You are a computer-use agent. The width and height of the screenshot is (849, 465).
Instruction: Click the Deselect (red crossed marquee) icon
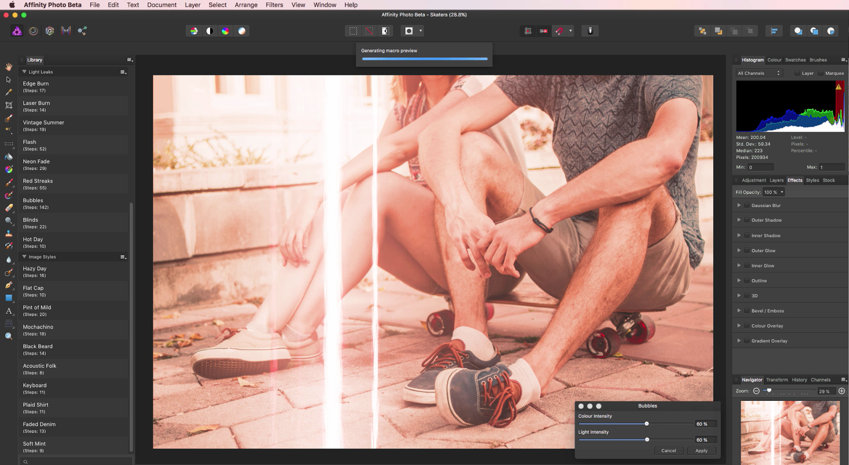click(x=369, y=31)
